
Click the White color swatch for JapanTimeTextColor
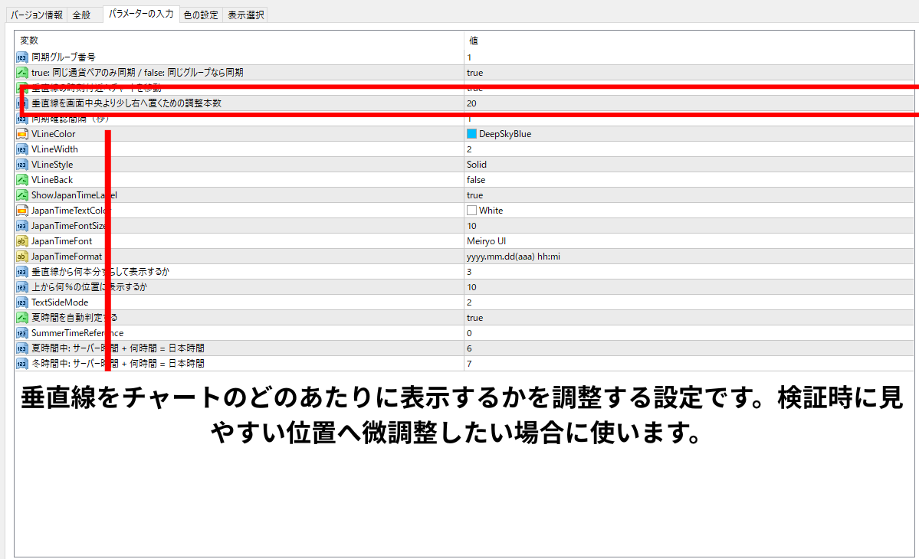tap(472, 211)
